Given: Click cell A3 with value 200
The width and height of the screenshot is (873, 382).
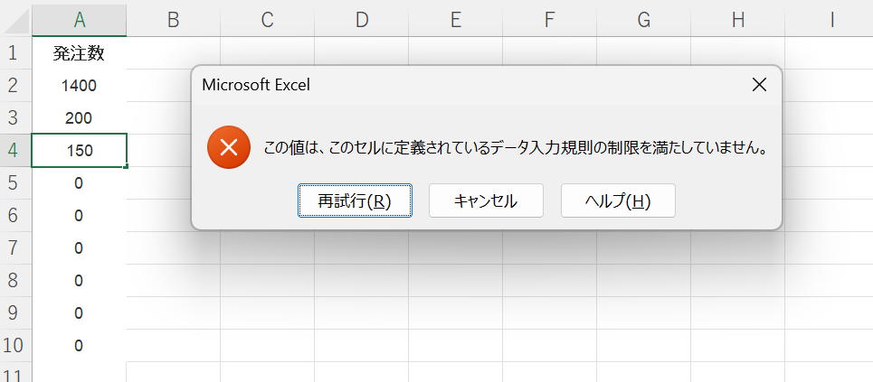Looking at the screenshot, I should 79,118.
